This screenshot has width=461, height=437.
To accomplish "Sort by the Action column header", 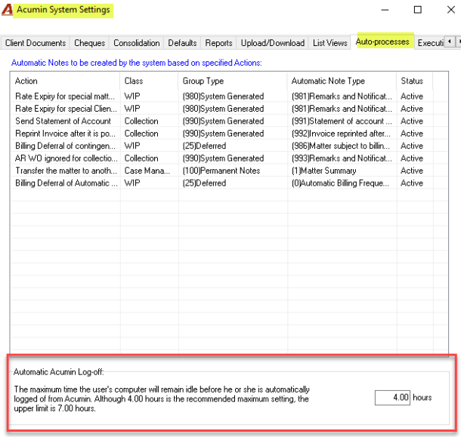I will coord(65,81).
